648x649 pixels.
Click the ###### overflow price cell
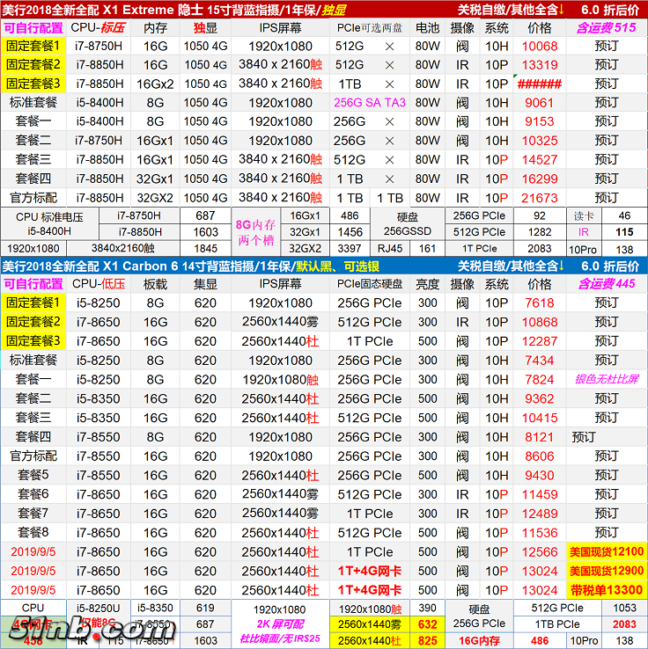point(540,84)
